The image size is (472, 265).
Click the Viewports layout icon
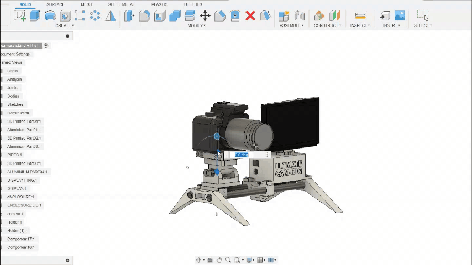[271, 260]
